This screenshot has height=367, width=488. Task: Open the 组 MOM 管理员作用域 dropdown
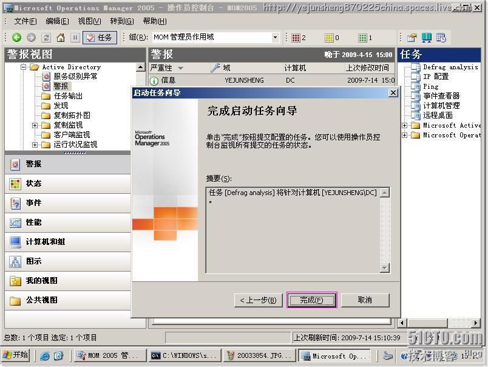pos(275,38)
